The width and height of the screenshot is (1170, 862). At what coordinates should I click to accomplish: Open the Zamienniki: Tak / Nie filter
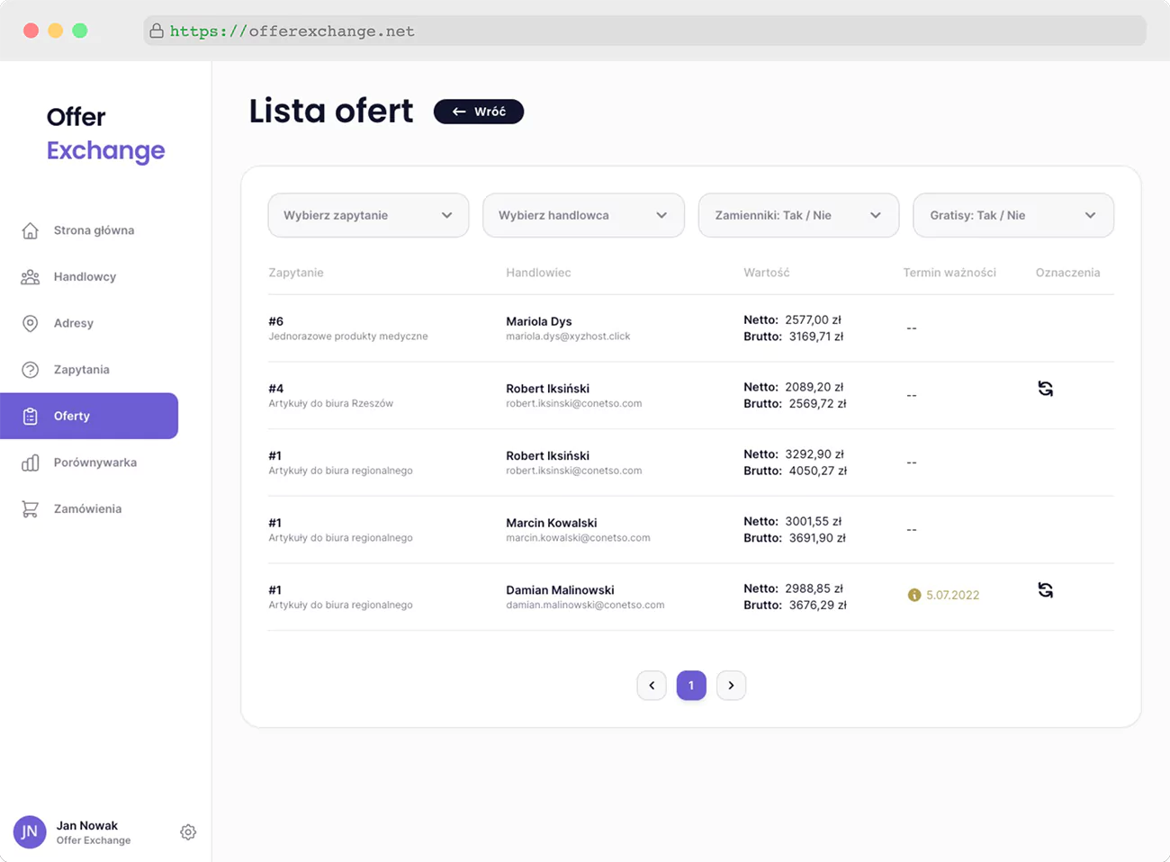point(798,216)
